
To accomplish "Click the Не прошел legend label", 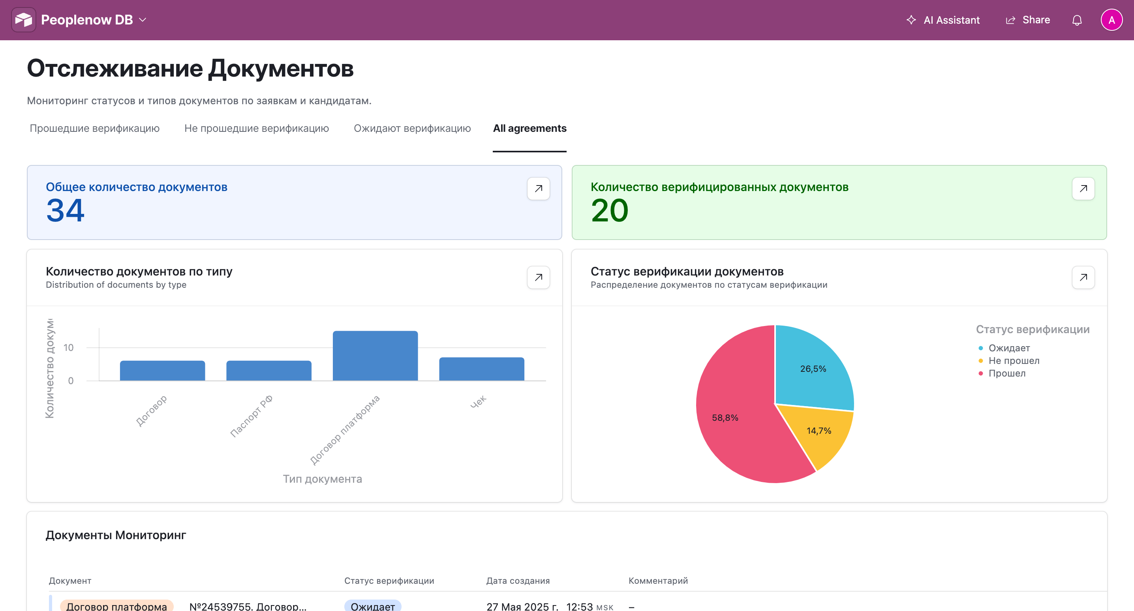I will pos(1014,361).
